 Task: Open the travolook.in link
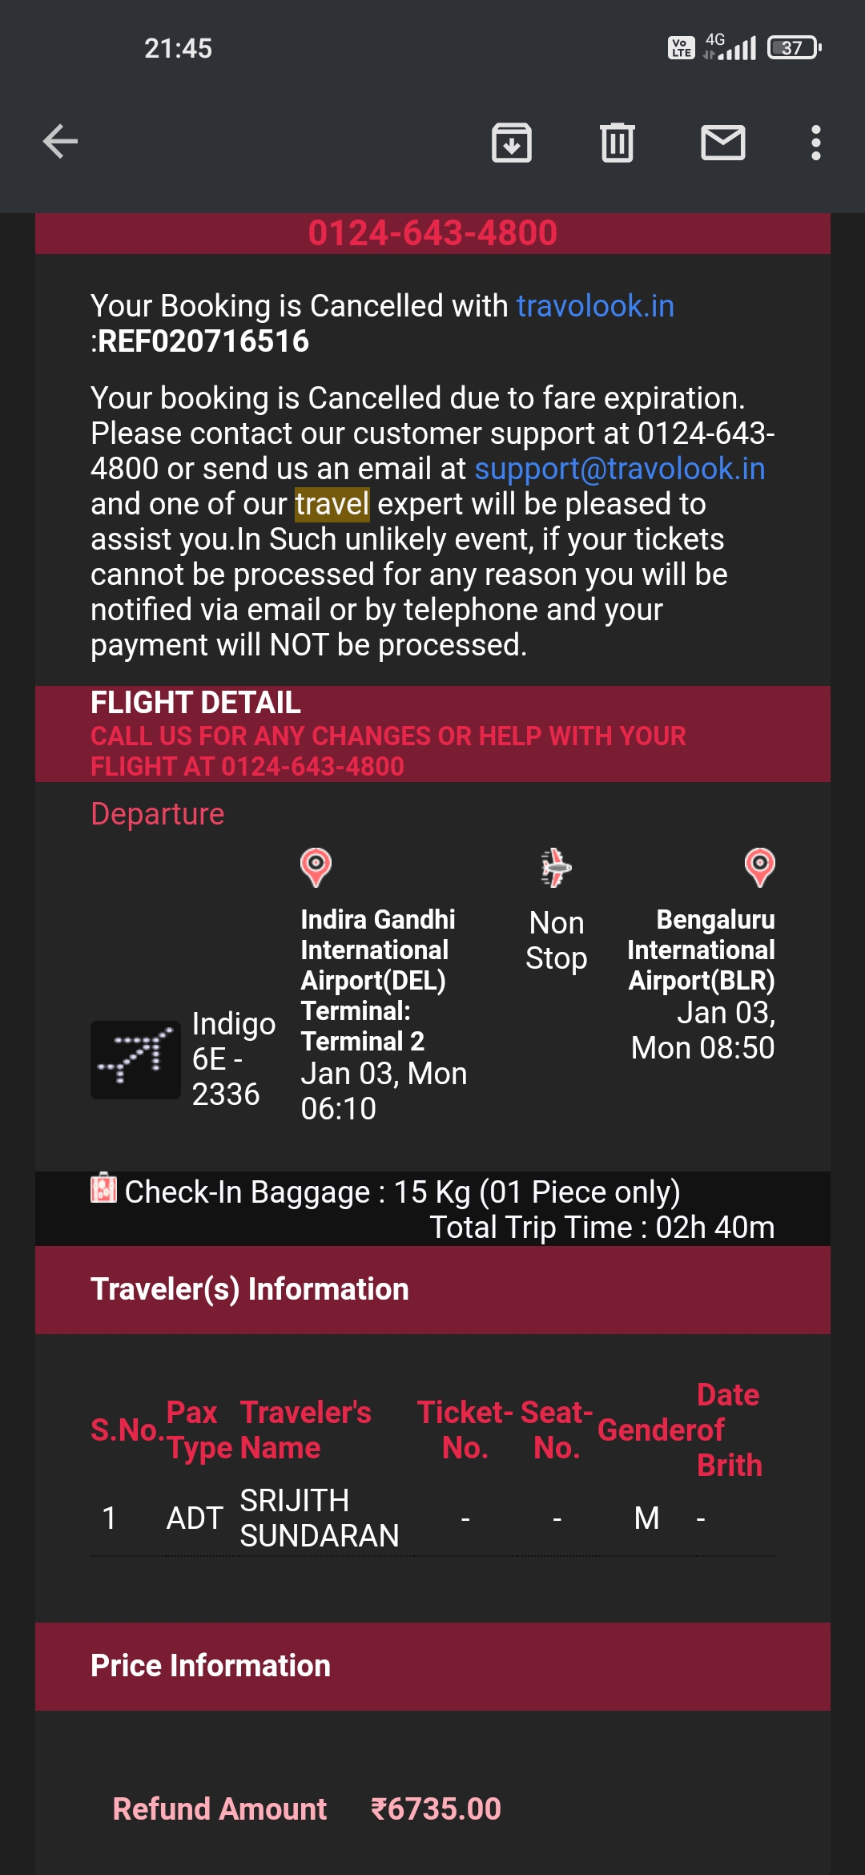[595, 306]
